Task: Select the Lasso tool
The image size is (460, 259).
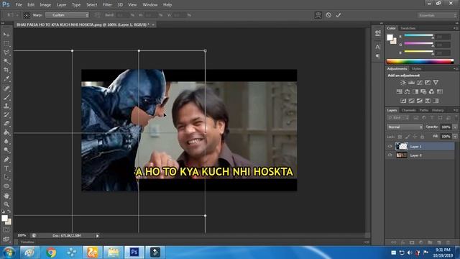Action: coord(6,53)
